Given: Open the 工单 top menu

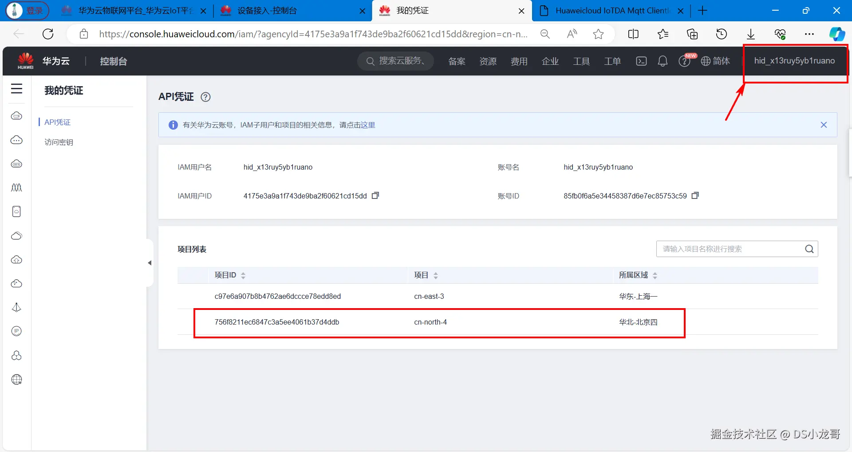Looking at the screenshot, I should point(612,61).
